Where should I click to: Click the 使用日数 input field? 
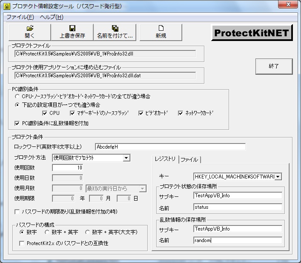(68, 178)
